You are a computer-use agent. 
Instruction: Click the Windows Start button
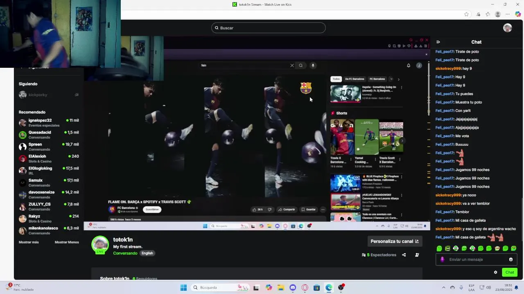point(183,287)
